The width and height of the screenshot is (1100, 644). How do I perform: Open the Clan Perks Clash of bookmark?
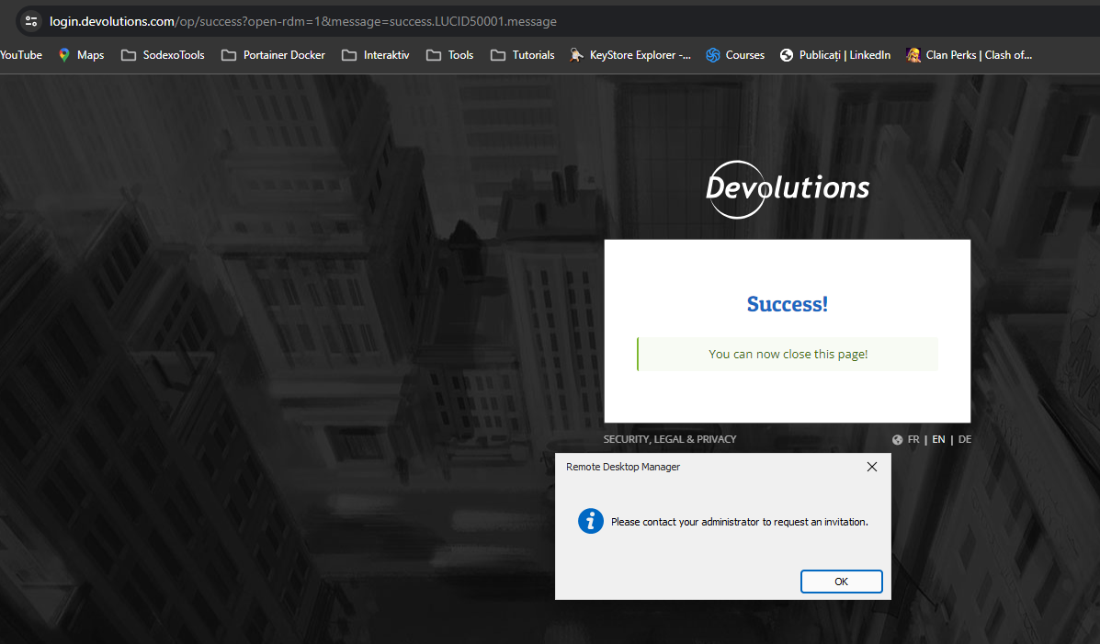(969, 55)
